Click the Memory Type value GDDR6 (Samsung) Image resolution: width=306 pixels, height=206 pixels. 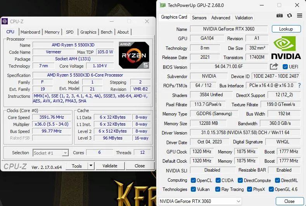(214, 114)
